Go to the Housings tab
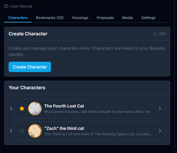 pos(80,18)
